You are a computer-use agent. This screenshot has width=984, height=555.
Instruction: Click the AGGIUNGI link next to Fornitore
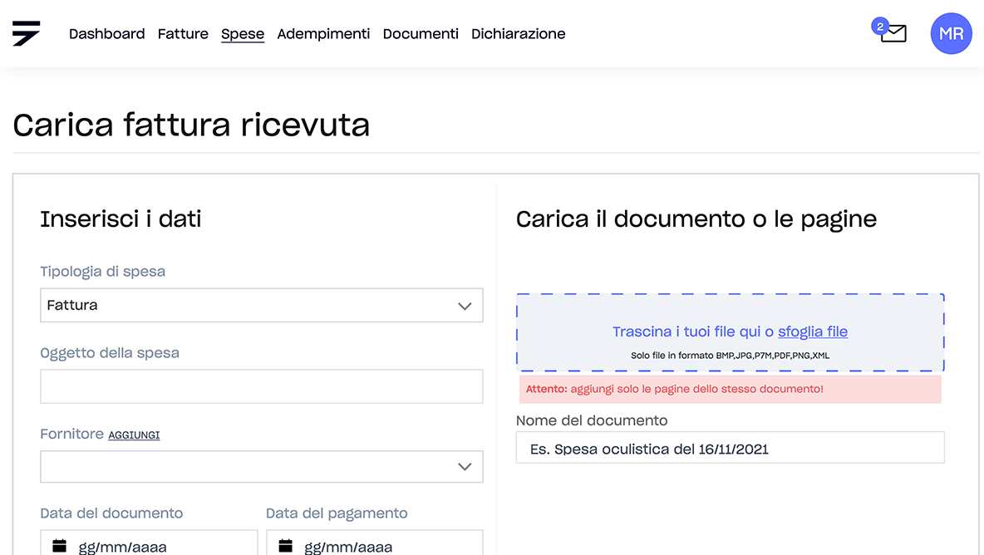(134, 435)
